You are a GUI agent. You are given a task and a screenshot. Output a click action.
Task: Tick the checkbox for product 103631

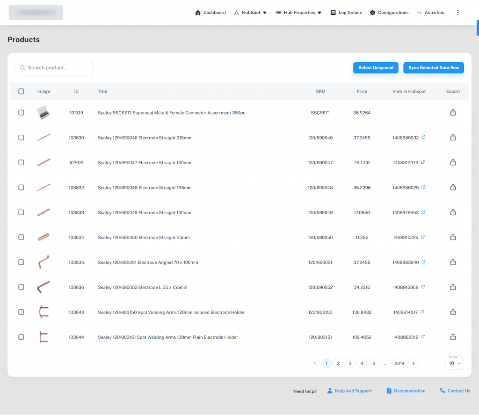tap(21, 162)
